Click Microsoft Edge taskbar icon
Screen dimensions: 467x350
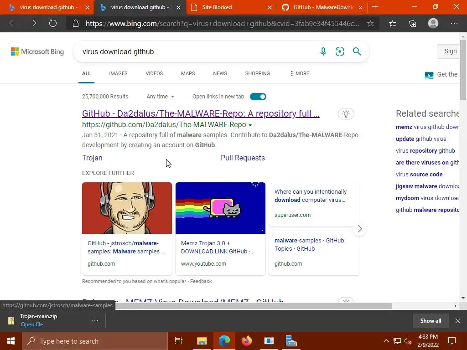(x=224, y=341)
